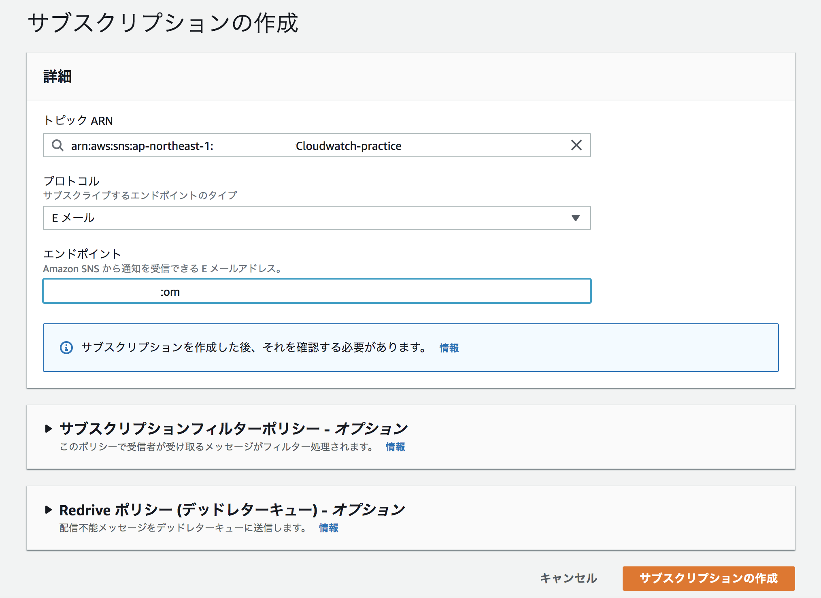Viewport: 821px width, 598px height.
Task: Click the dropdown caret on the protocol selector
Action: pos(576,218)
